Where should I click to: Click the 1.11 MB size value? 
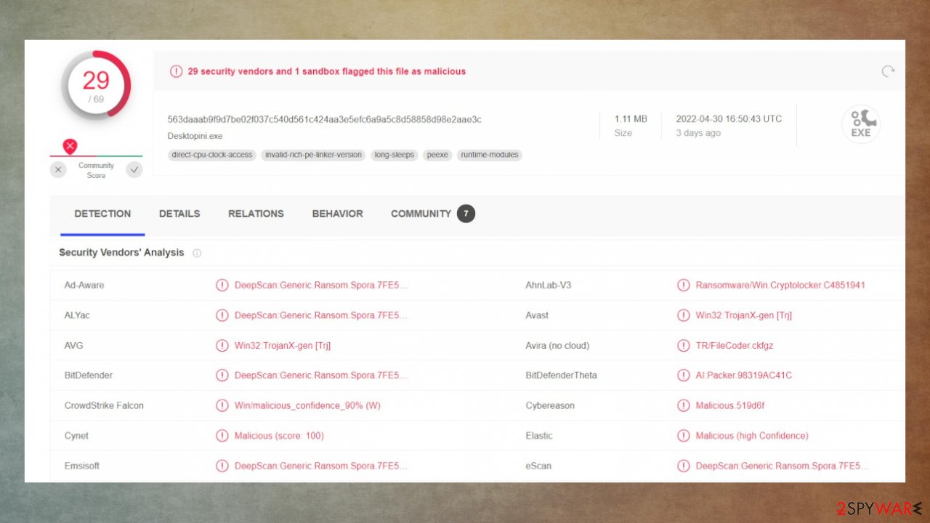coord(631,118)
